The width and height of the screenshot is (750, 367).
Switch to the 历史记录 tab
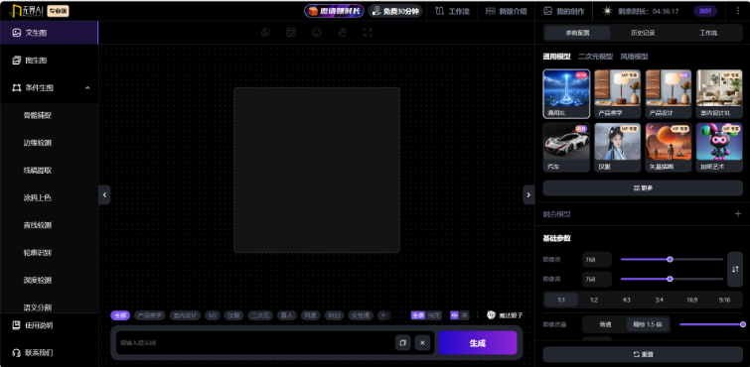pos(643,33)
